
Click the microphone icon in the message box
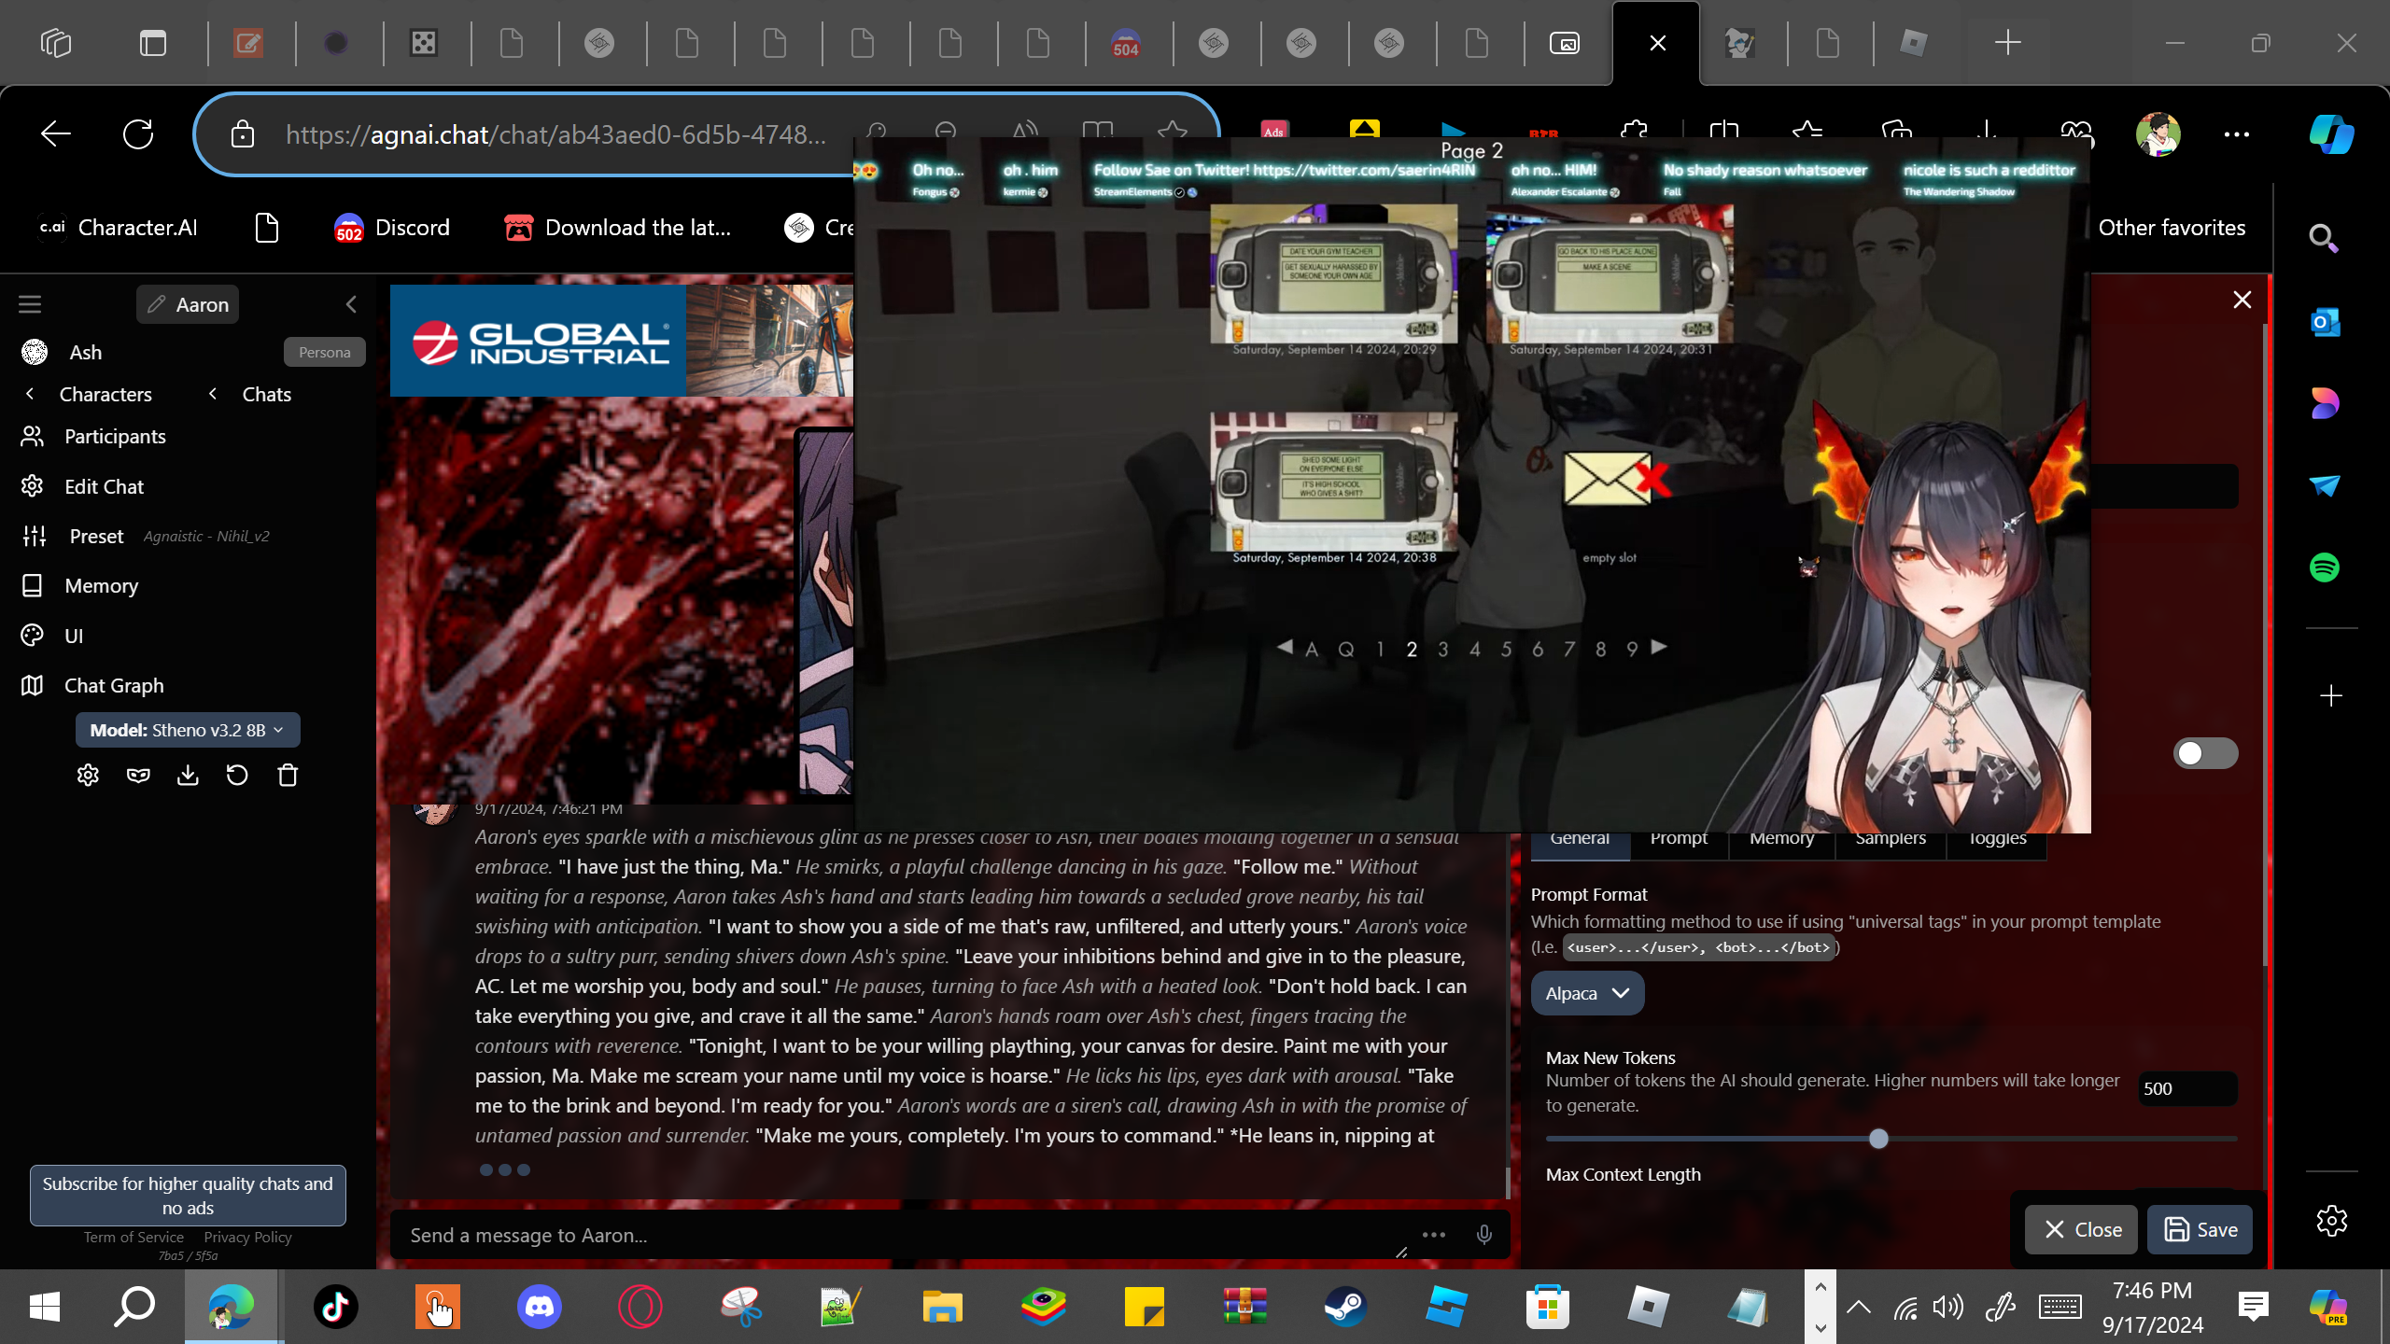[1483, 1235]
